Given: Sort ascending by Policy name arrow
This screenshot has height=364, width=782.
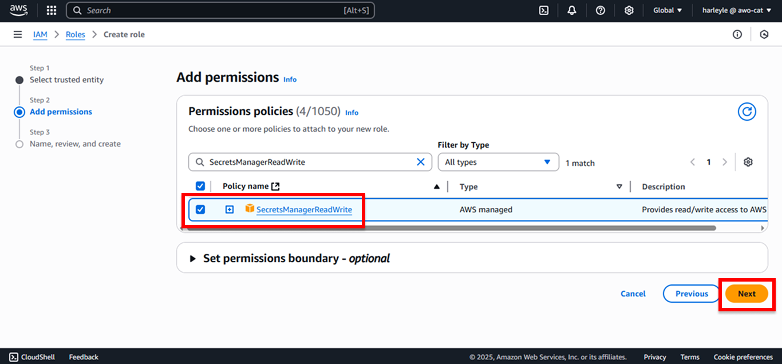Looking at the screenshot, I should [437, 187].
